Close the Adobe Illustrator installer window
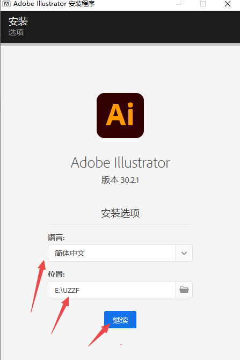This screenshot has width=240, height=360. [x=228, y=4]
